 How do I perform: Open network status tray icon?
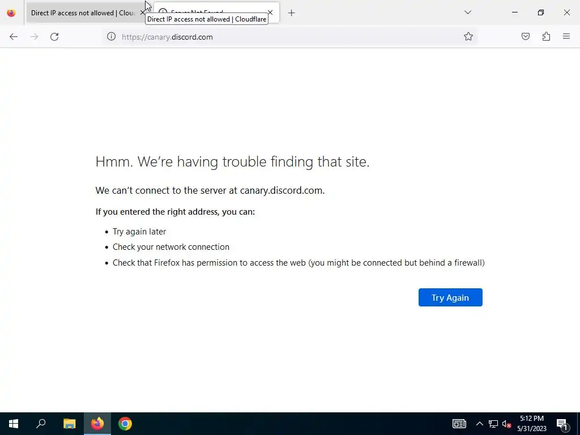493,424
